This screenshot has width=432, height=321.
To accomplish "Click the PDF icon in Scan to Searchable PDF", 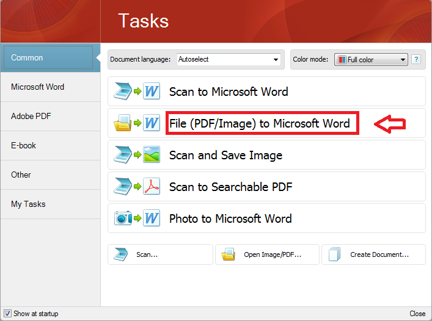I will (151, 187).
